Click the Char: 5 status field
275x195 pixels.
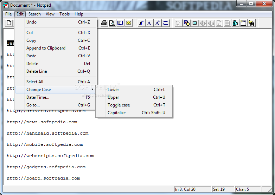click(248, 189)
